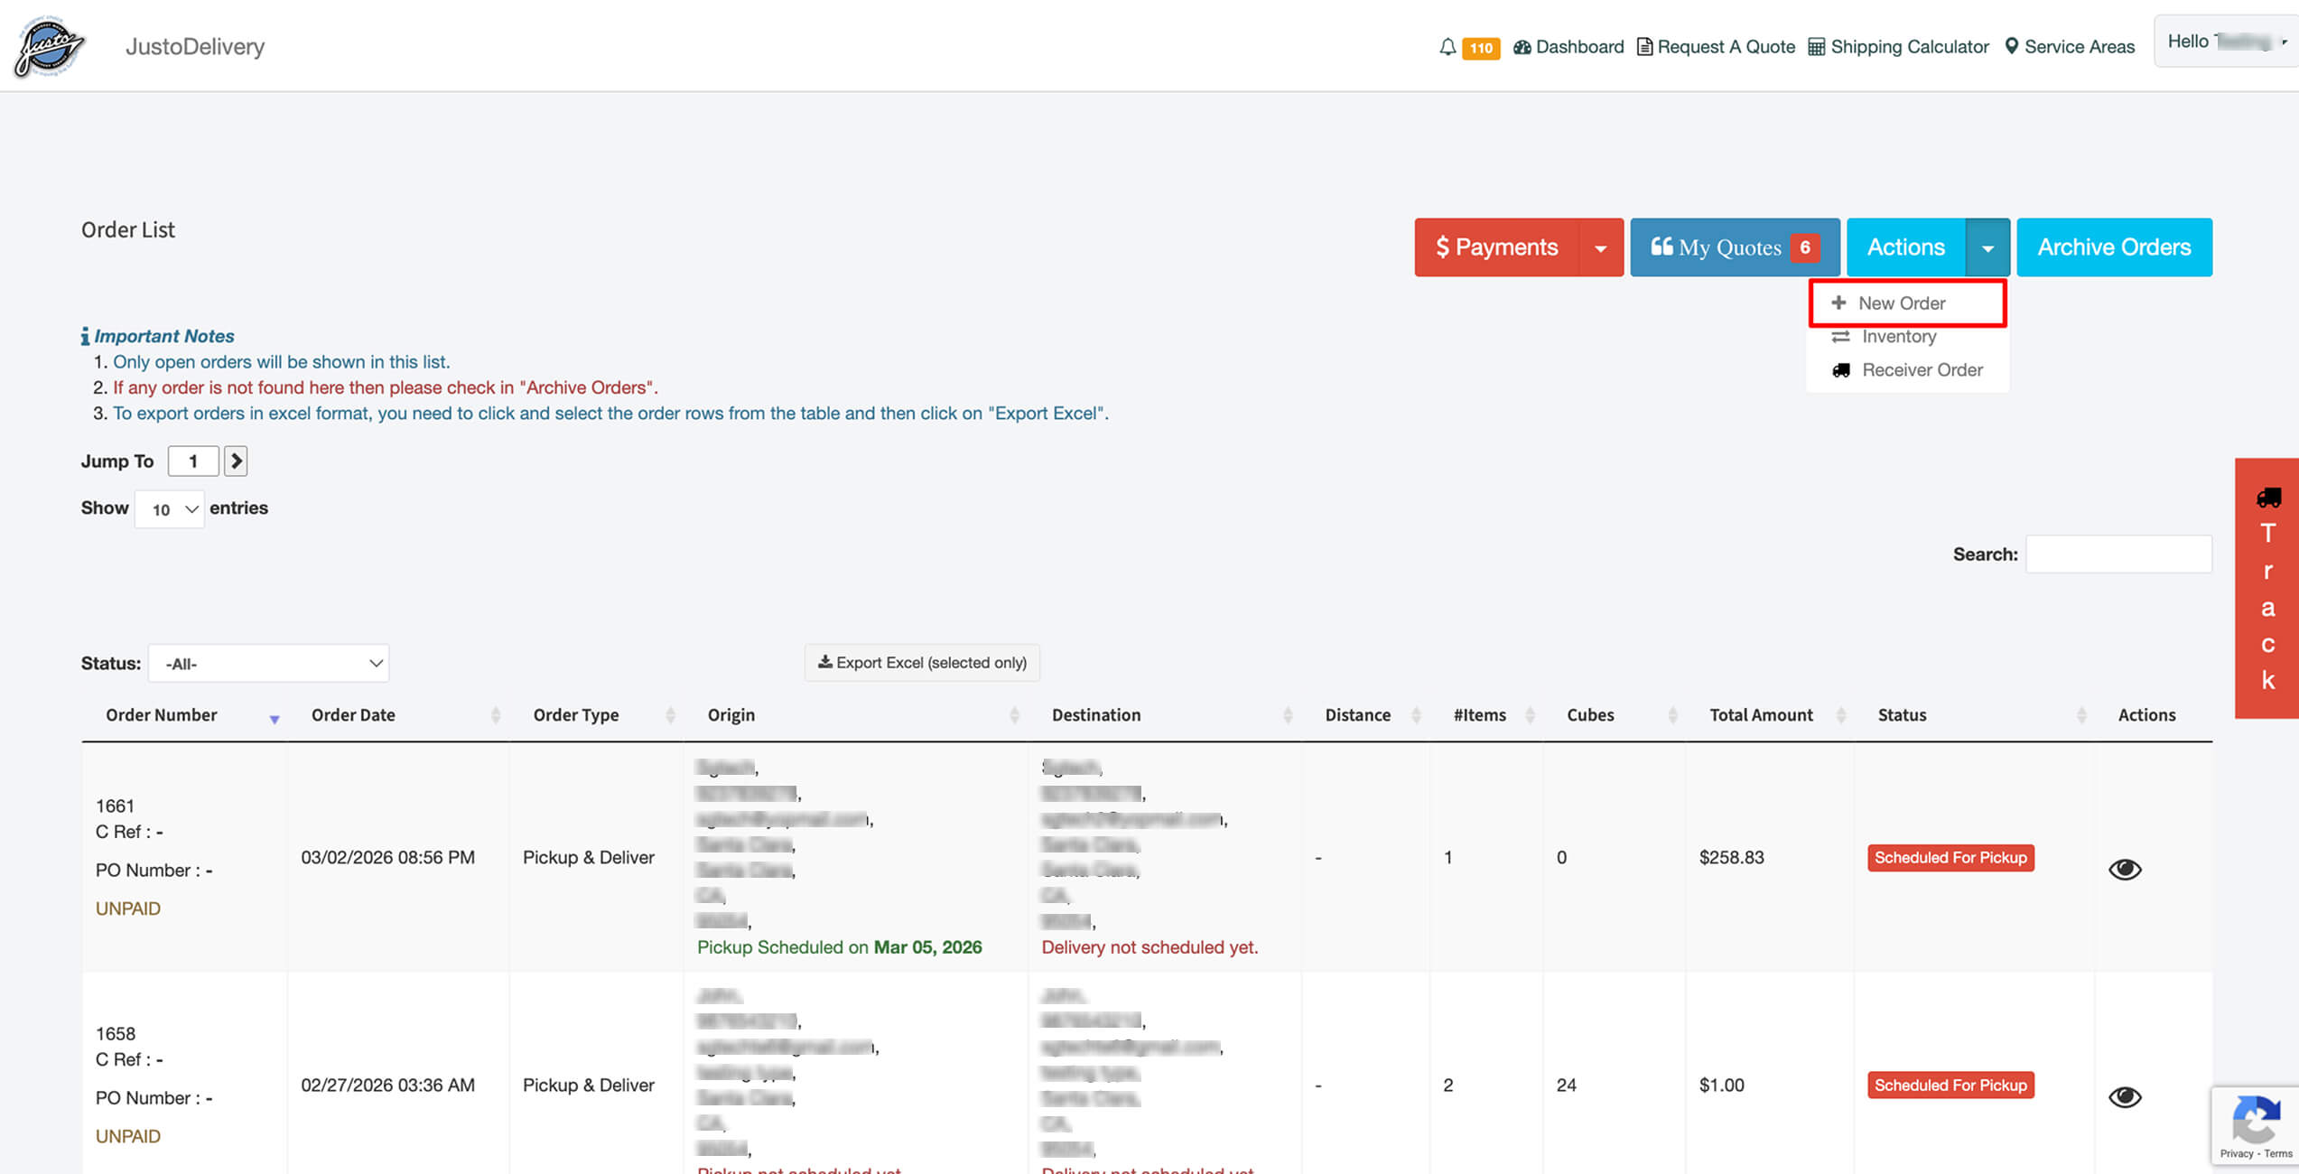The image size is (2299, 1174).
Task: Open the Show entries count dropdown
Action: (x=170, y=509)
